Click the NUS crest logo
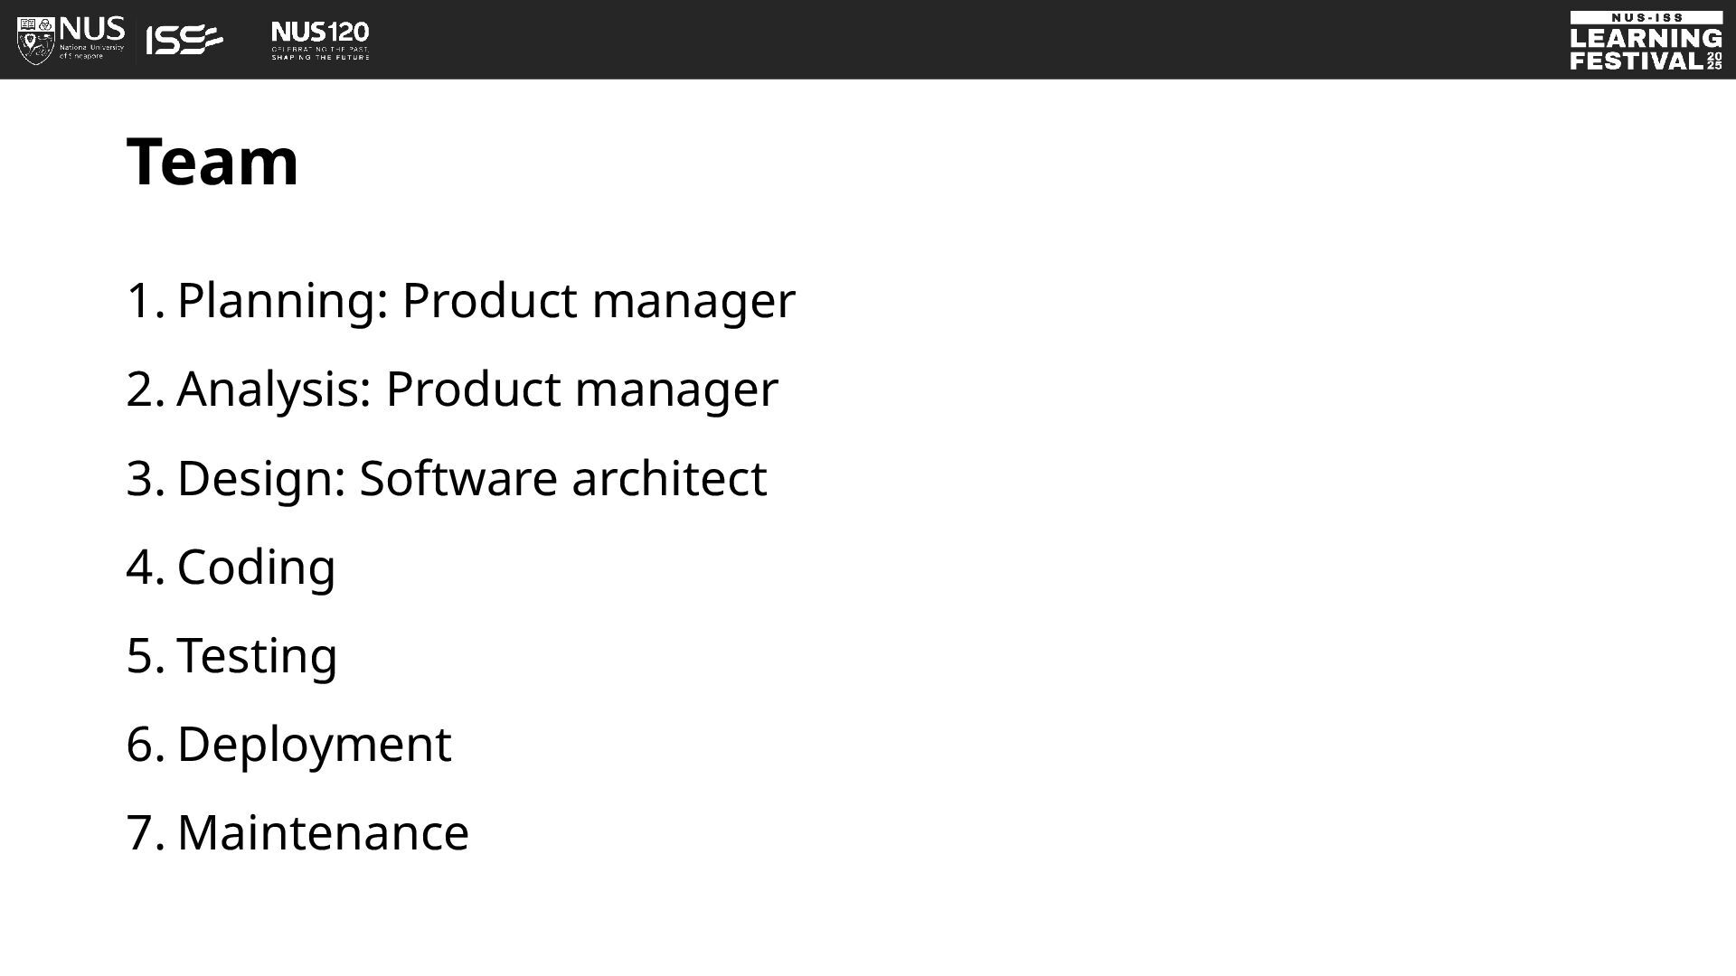1736x976 pixels. (x=36, y=40)
